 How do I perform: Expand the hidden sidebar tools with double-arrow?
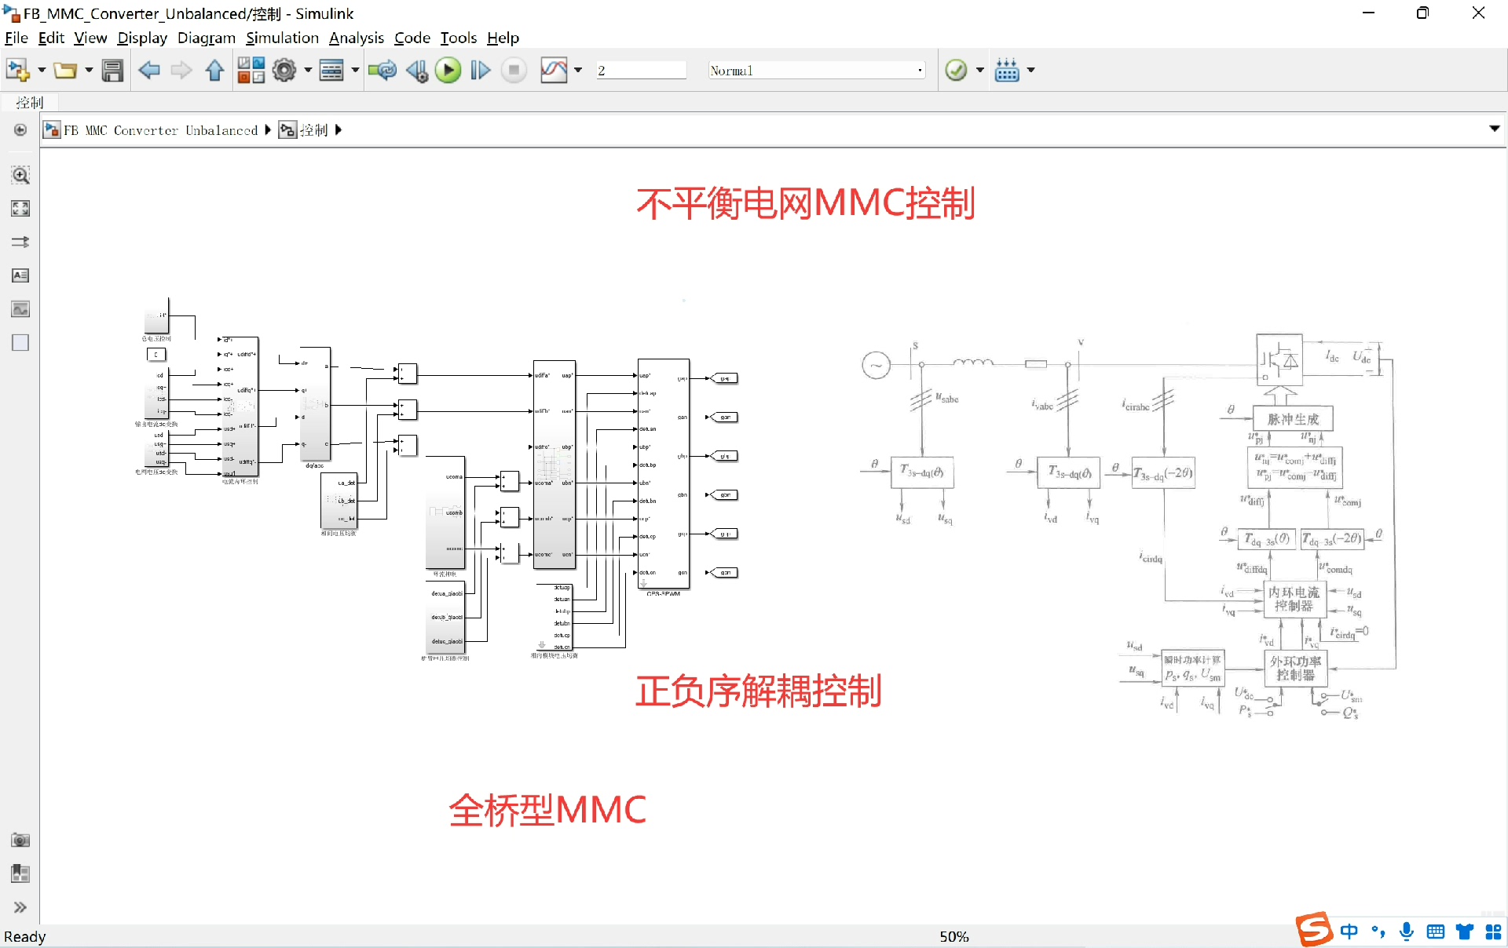[x=20, y=907]
